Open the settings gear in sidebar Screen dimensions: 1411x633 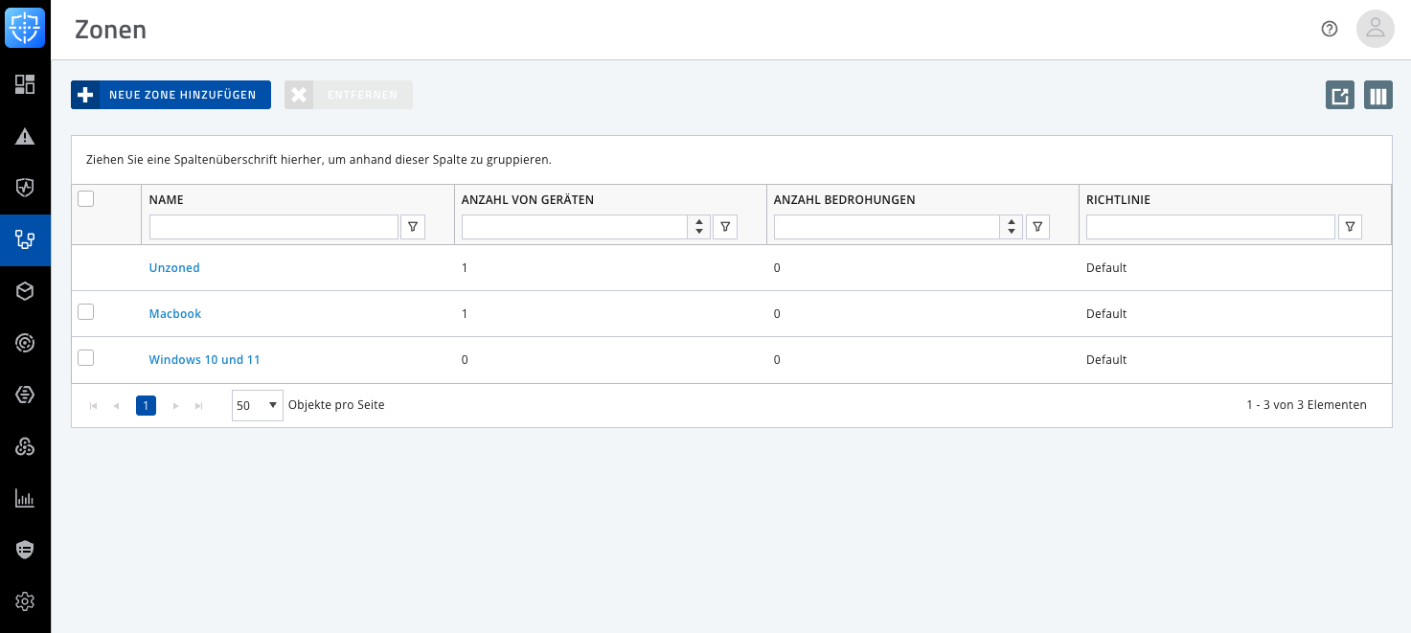[25, 601]
